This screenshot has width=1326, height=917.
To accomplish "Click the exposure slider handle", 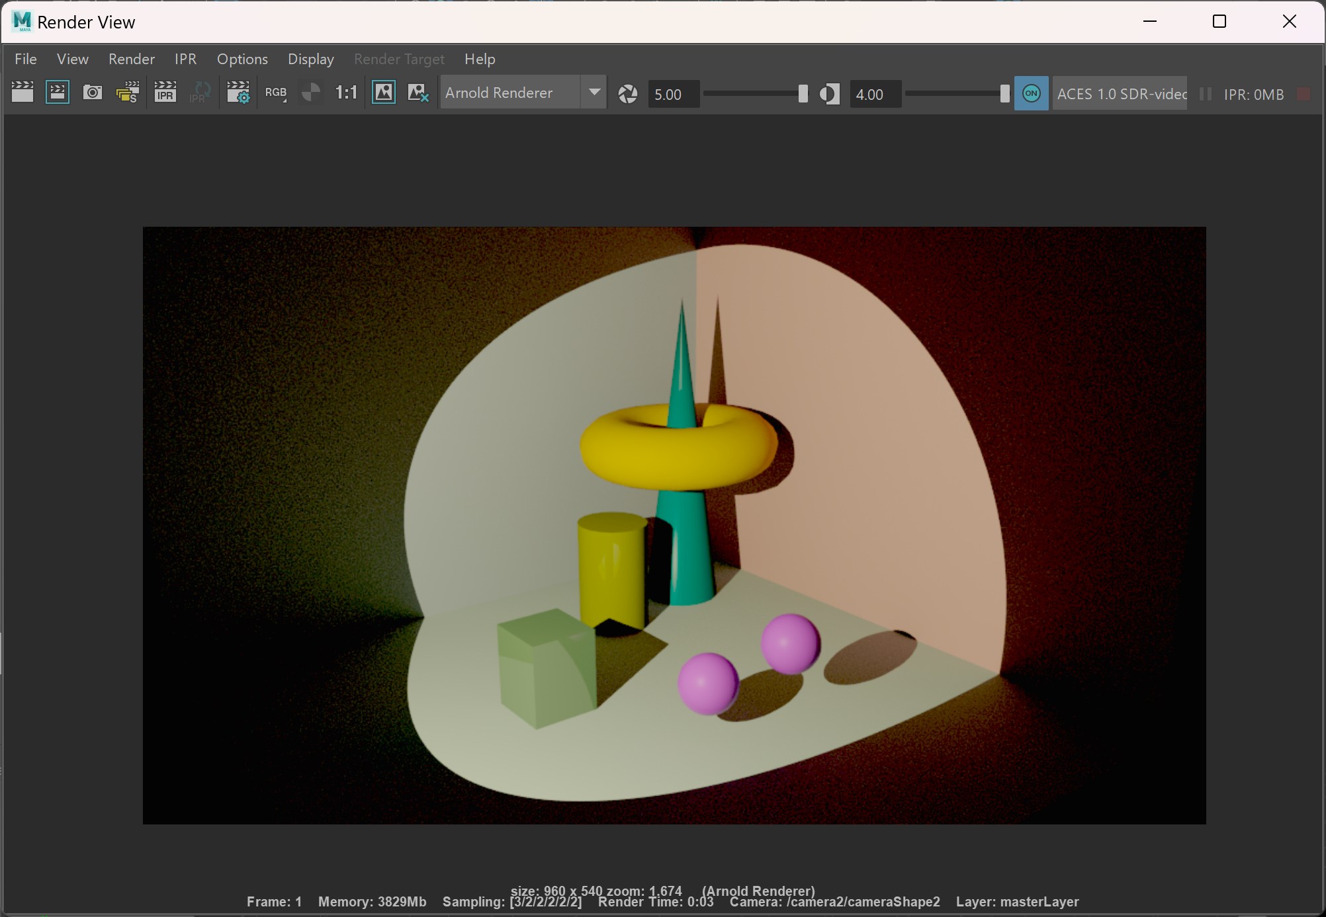I will click(803, 94).
